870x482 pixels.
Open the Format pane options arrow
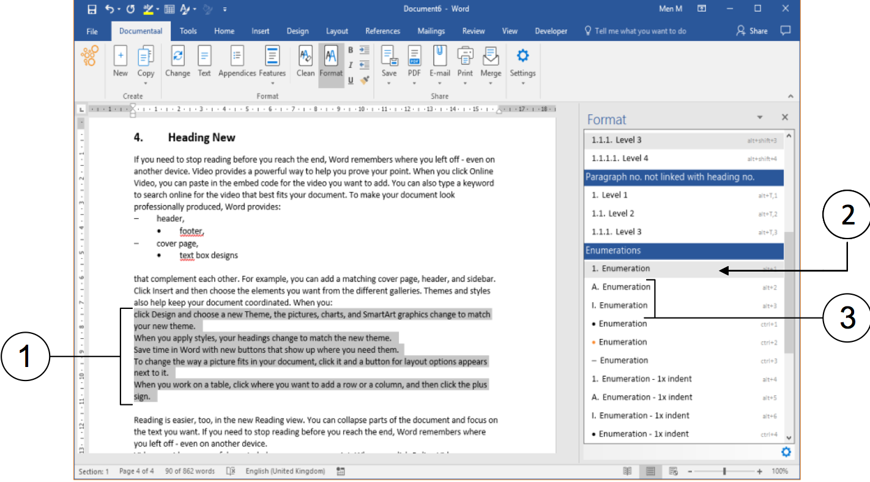(x=760, y=117)
